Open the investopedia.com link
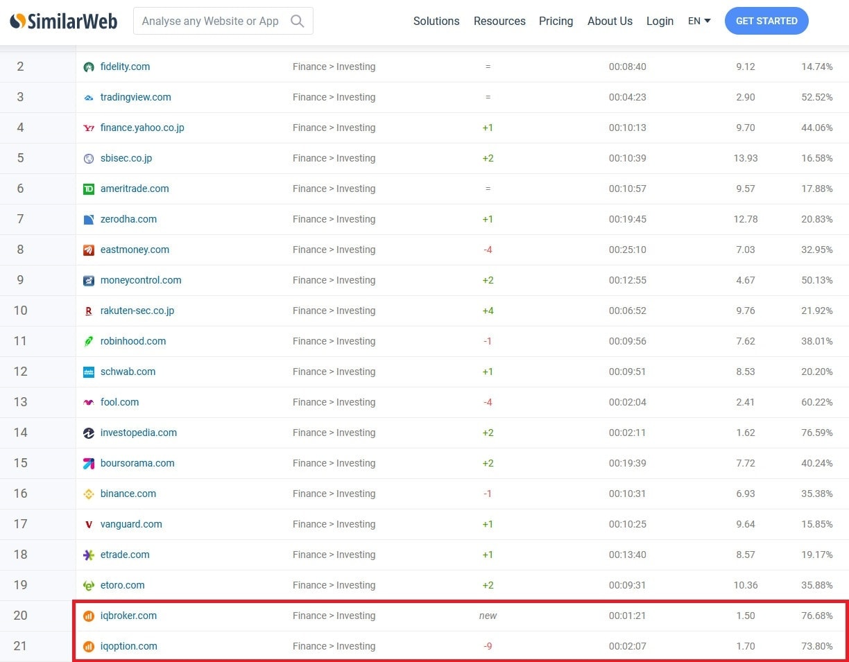 tap(139, 433)
